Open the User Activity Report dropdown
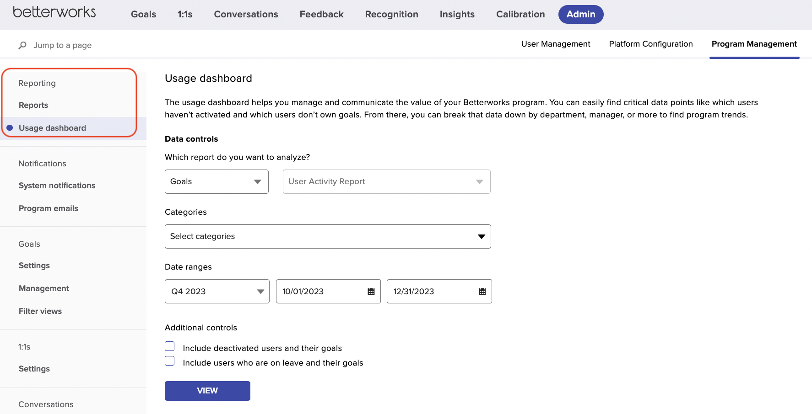This screenshot has height=414, width=812. coord(387,181)
